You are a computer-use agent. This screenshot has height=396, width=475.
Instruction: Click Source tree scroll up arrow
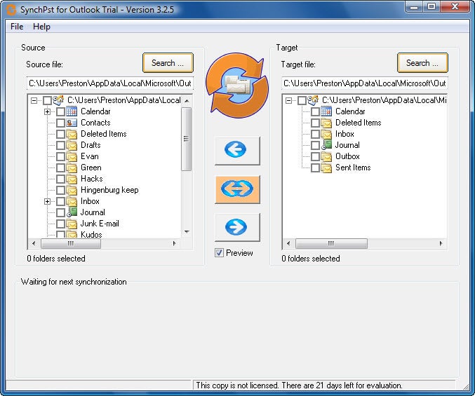[x=187, y=101]
